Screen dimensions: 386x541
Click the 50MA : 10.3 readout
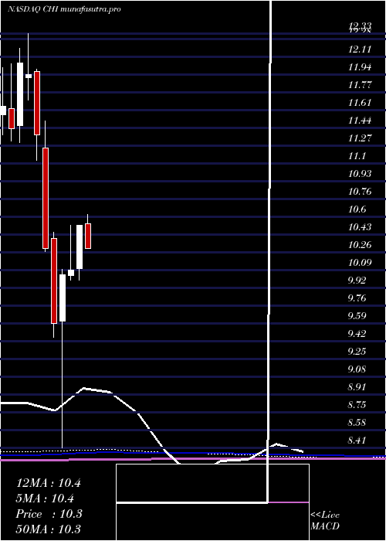[x=49, y=529]
